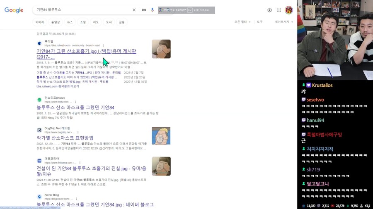Click bbs.ruliweb.com 검색결과 더보기
Screen dimensions: 373x209
[58, 86]
